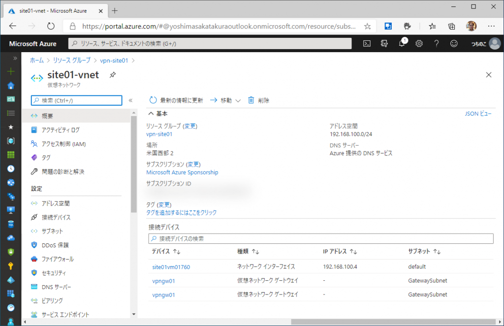Open the account avatar menu
The image size is (504, 326).
[495, 44]
